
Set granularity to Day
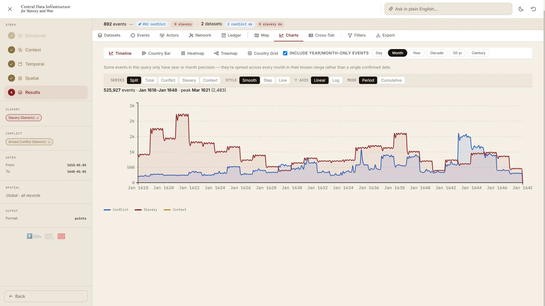379,53
